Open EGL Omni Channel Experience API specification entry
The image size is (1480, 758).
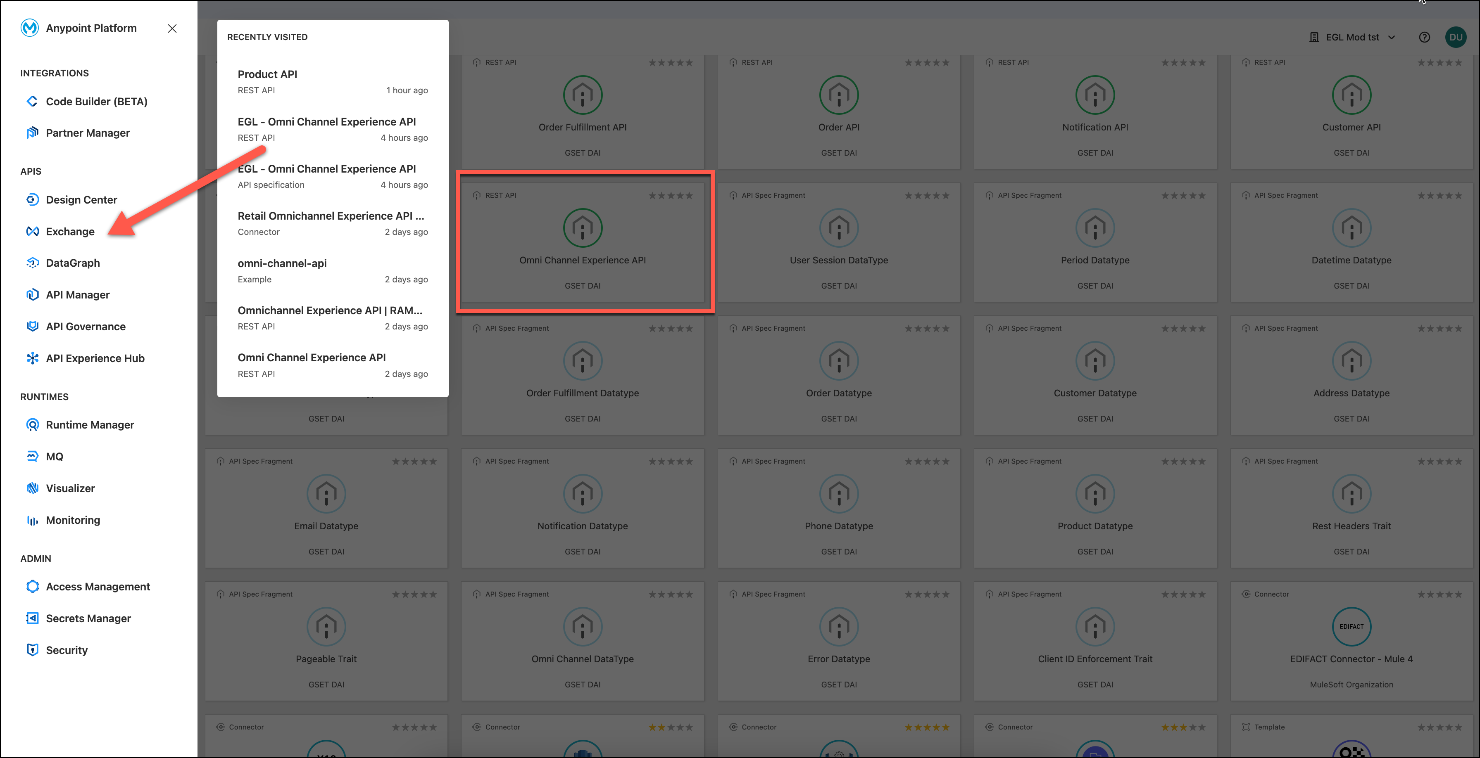coord(333,176)
